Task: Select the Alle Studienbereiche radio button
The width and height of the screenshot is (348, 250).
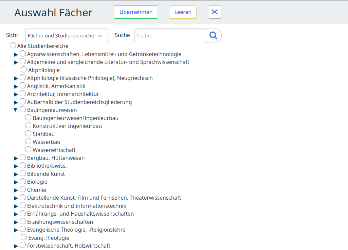Action: point(13,45)
